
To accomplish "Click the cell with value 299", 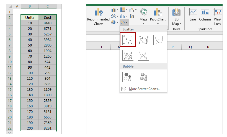I will (48, 73).
